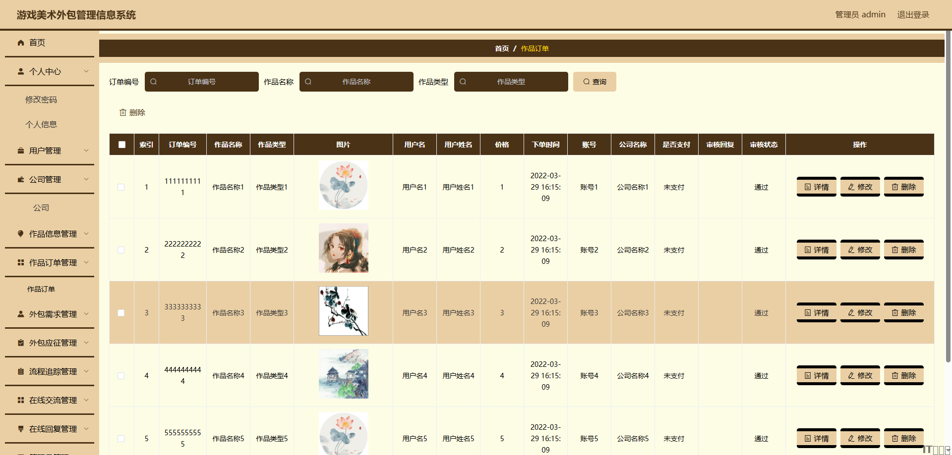The height and width of the screenshot is (455, 952).
Task: Open the portrait thumbnail in row 2
Action: (x=344, y=248)
